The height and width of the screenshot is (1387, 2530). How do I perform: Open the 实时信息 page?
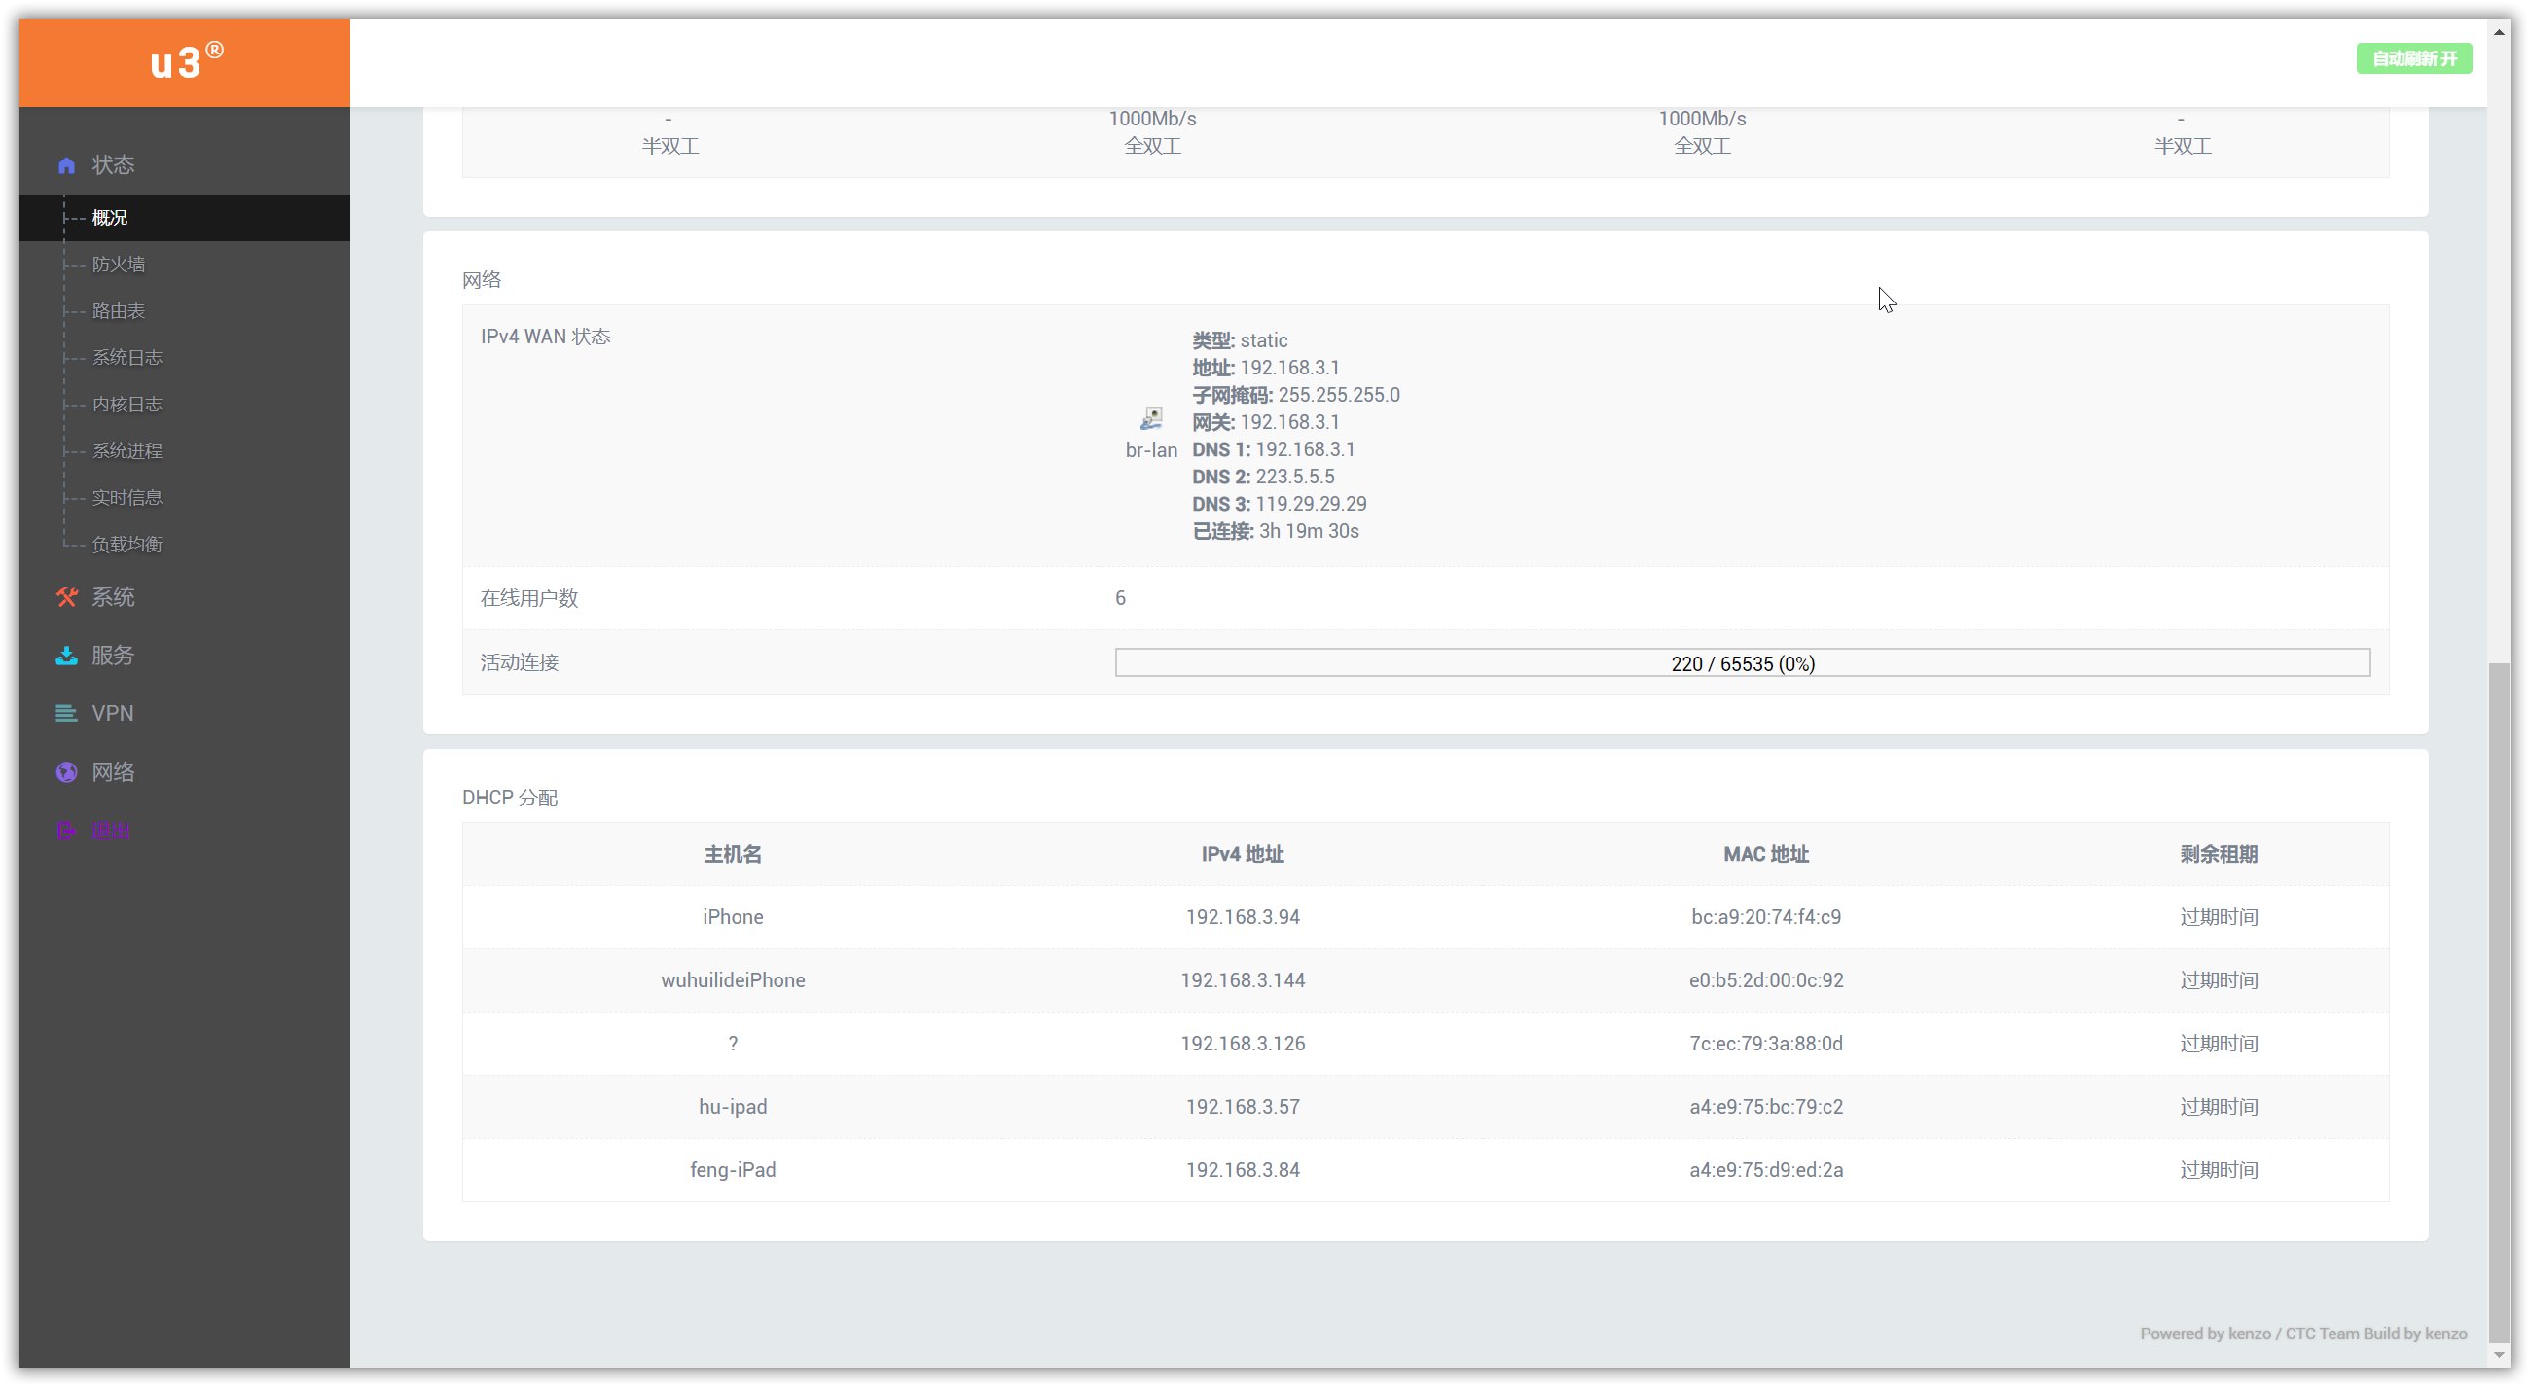pyautogui.click(x=127, y=498)
